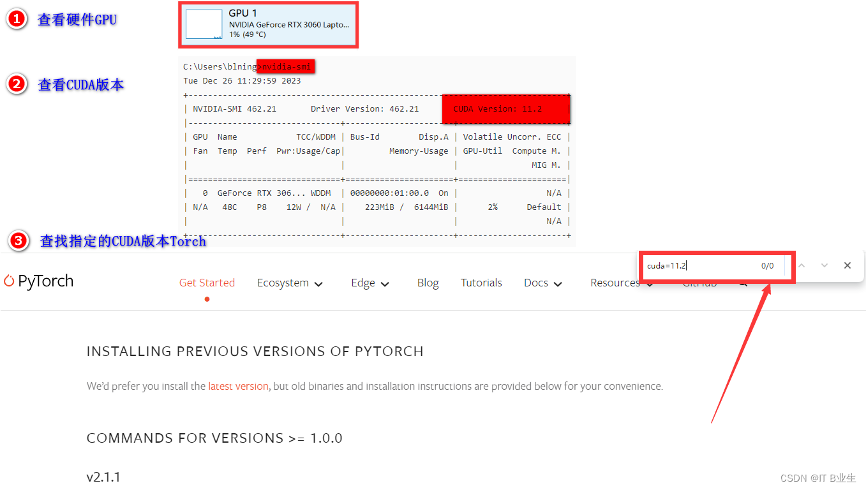866x488 pixels.
Task: Click the 'COMMANDS FOR VERSIONS >= 1.0.0' heading
Action: tap(214, 438)
